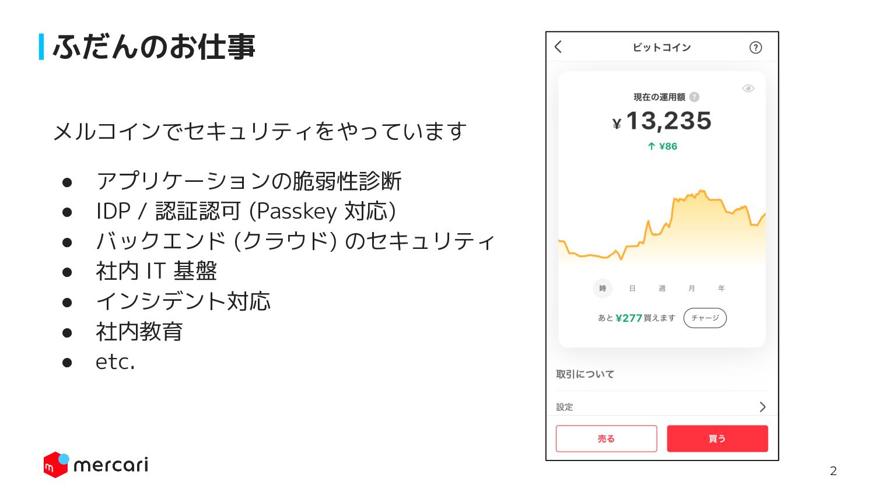Image resolution: width=875 pixels, height=492 pixels.
Task: Click the 取引について section heading
Action: tap(585, 374)
